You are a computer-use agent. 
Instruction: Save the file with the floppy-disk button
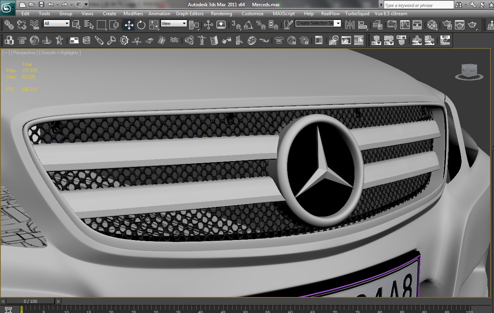click(41, 5)
